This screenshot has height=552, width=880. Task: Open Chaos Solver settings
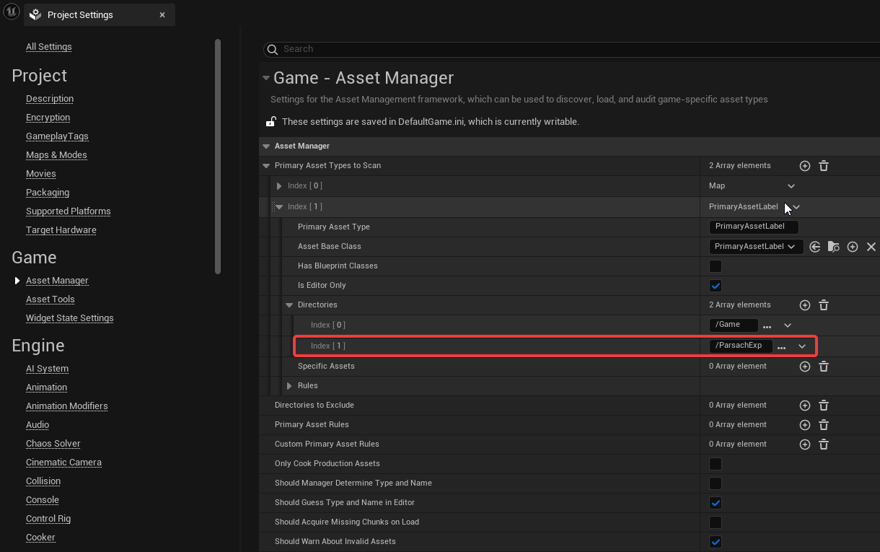click(x=53, y=444)
